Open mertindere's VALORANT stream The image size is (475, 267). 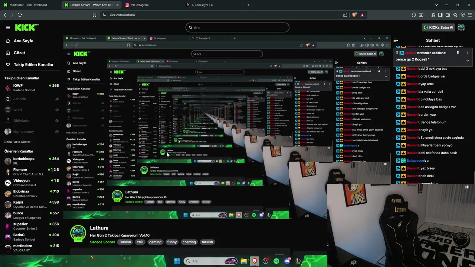[32, 248]
